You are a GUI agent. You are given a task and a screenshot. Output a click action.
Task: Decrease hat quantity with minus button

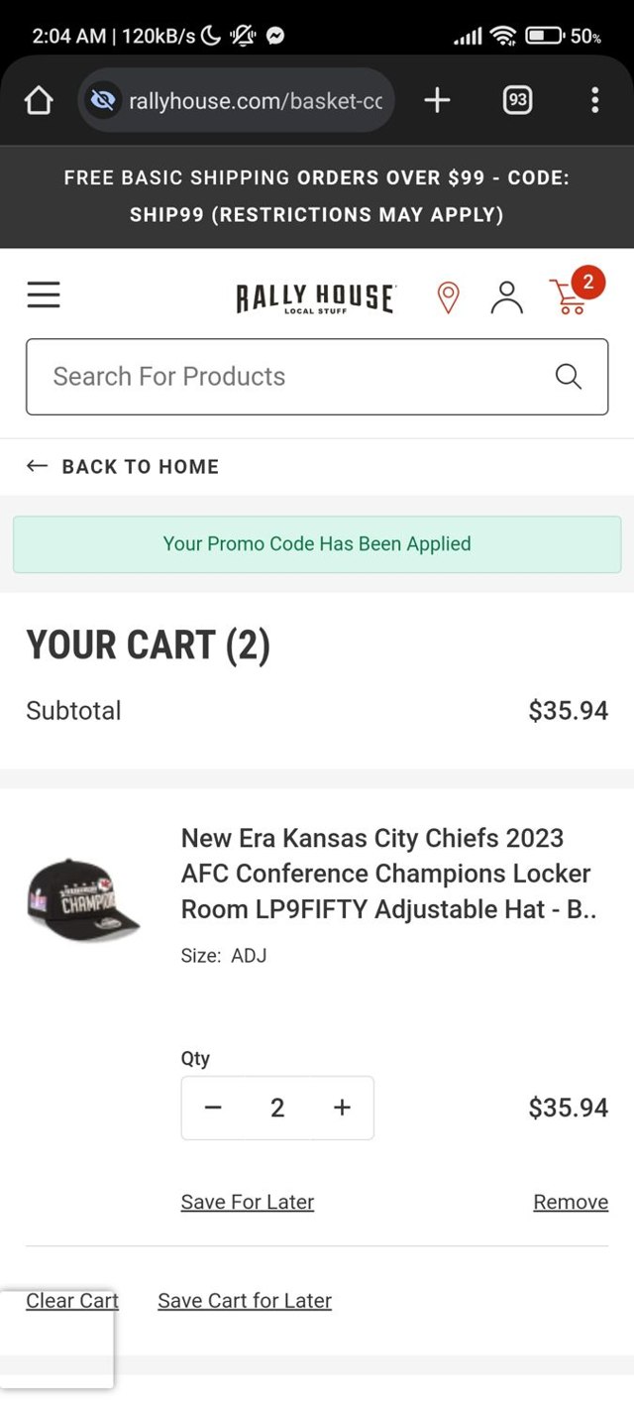coord(213,1108)
